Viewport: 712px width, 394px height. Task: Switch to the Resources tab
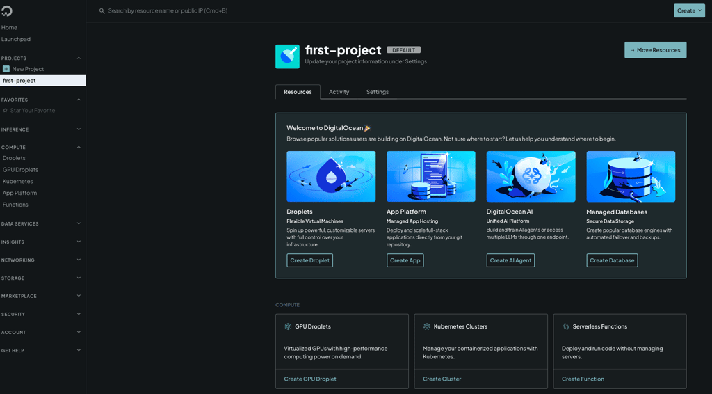point(298,92)
